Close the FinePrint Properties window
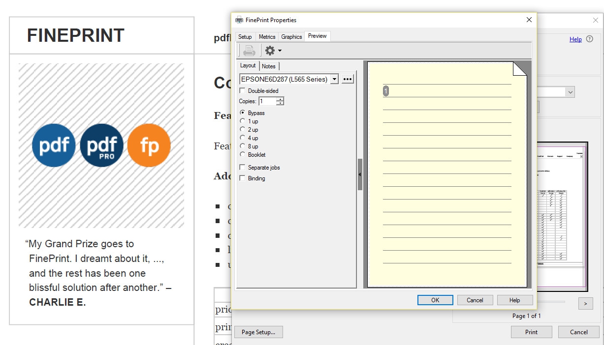604x345 pixels. (x=529, y=20)
